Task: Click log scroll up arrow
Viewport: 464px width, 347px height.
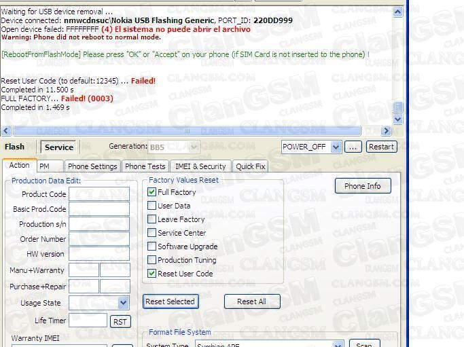Action: (397, 12)
